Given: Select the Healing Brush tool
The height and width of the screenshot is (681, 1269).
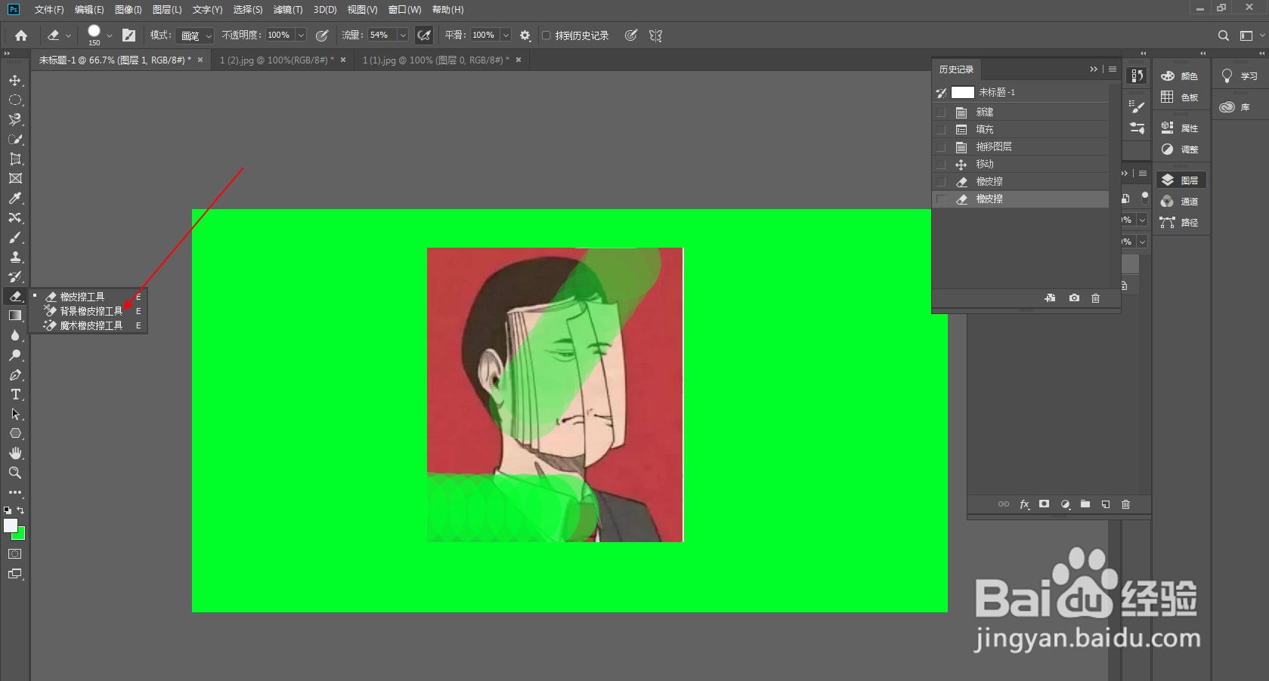Looking at the screenshot, I should tap(15, 217).
